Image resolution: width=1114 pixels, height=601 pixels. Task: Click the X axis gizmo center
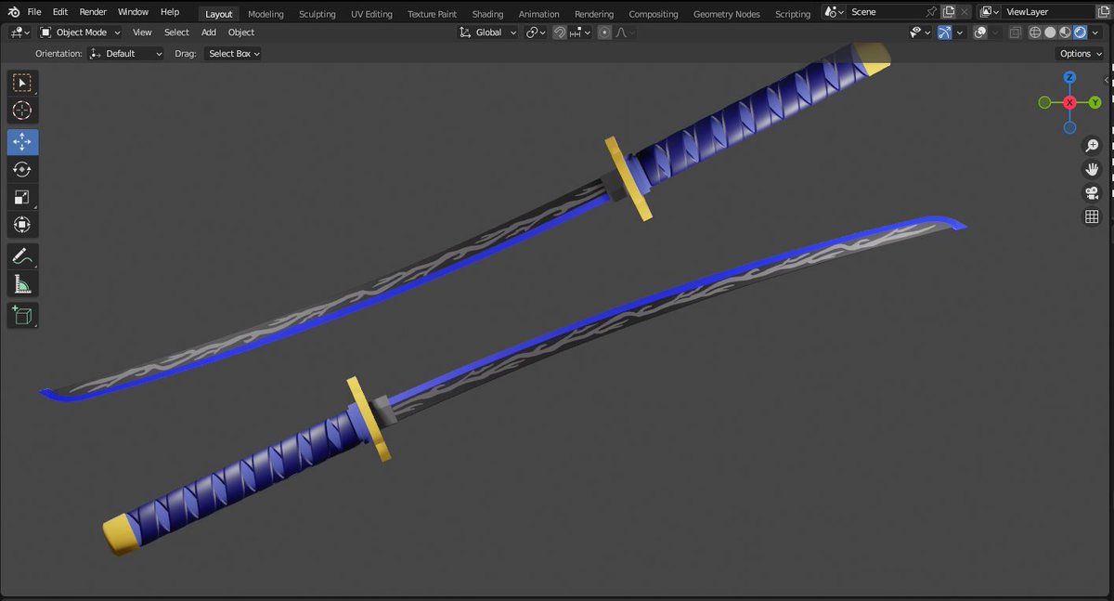click(x=1069, y=102)
